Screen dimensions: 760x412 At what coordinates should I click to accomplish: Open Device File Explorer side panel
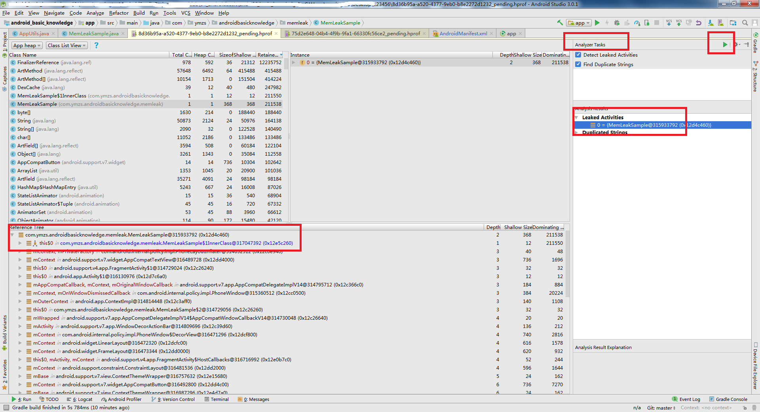coord(756,366)
